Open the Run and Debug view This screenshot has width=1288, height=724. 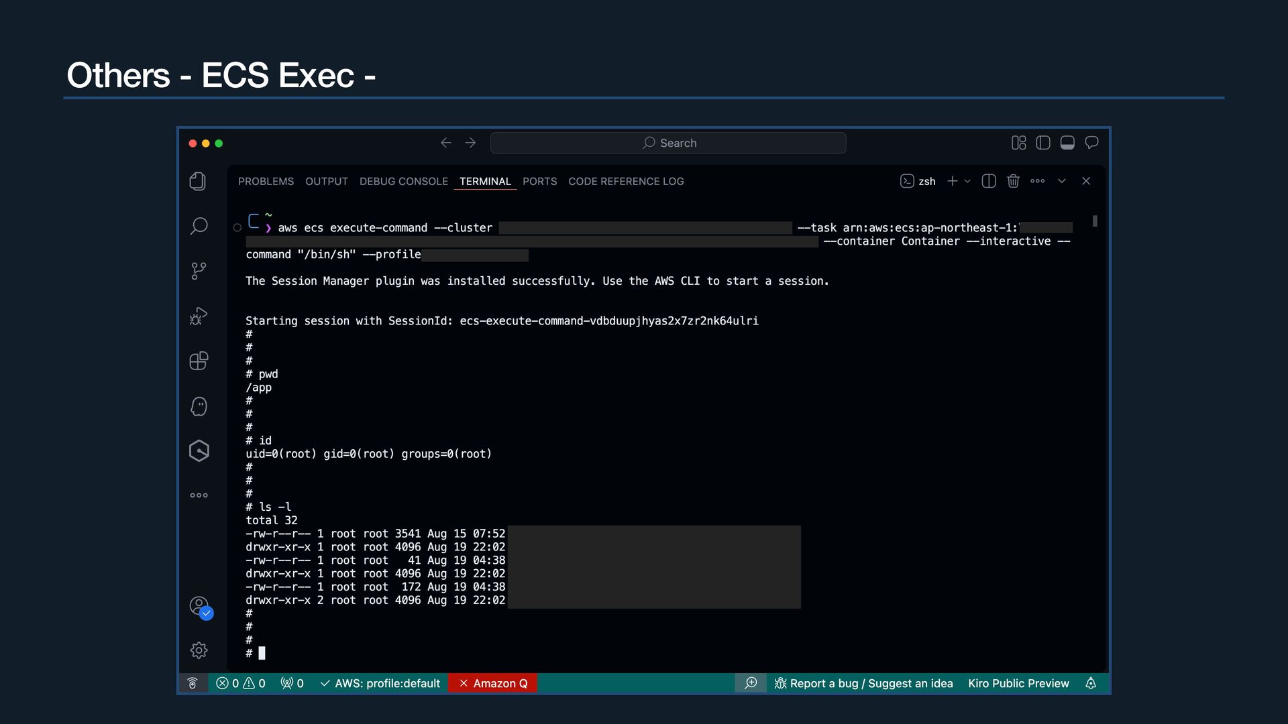[x=199, y=316]
